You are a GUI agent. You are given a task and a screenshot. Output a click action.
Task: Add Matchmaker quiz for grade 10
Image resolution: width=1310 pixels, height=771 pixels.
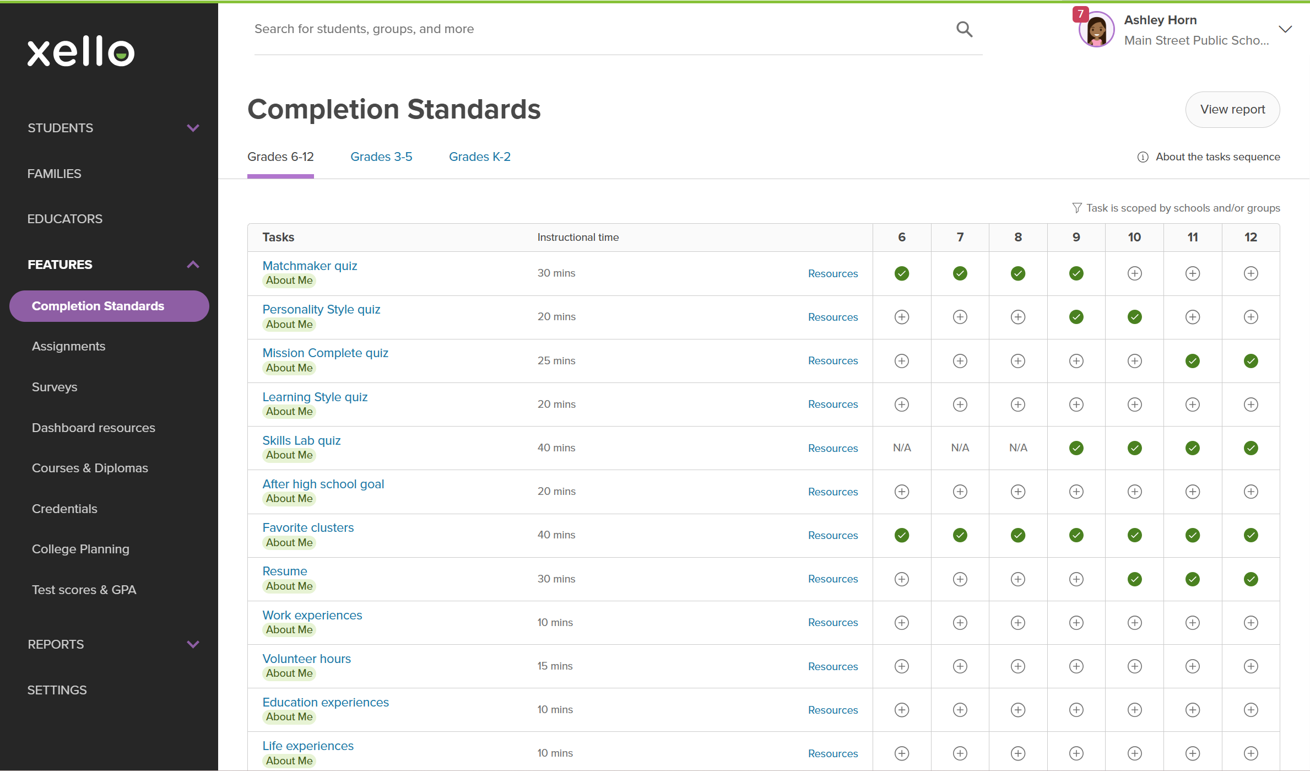click(x=1134, y=273)
